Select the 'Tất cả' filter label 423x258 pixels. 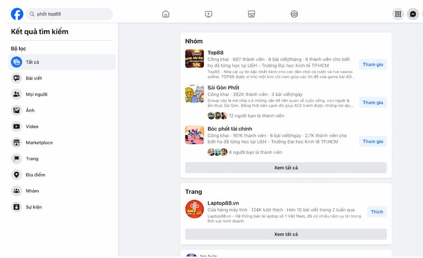click(x=32, y=62)
